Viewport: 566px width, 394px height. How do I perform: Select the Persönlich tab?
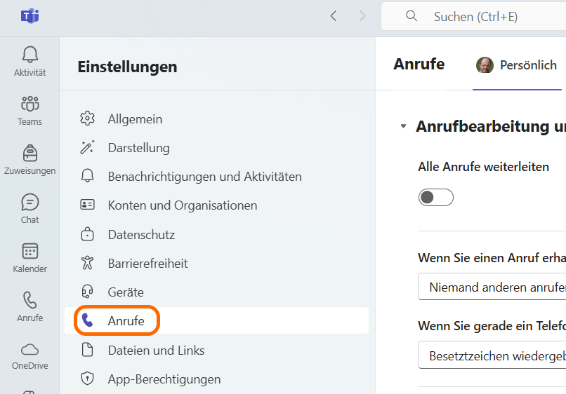517,65
